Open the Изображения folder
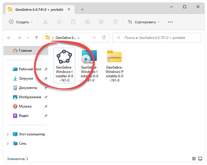 coord(27,97)
